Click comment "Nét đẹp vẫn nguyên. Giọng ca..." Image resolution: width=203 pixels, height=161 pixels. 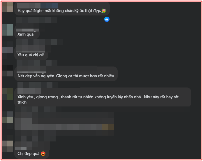coord(66,74)
